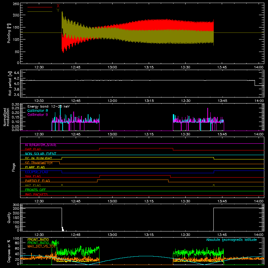Click the '300' tick on Quality axis
The width and height of the screenshot is (268, 268).
click(16, 205)
